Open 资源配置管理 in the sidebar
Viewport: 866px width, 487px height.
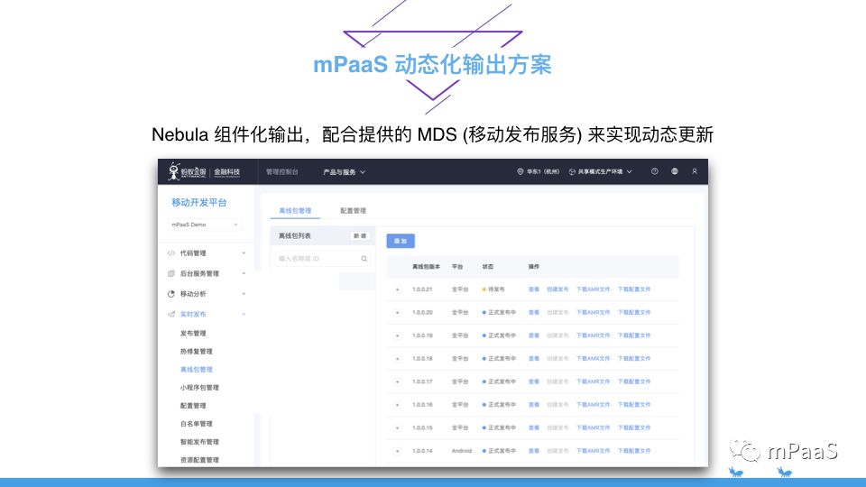click(199, 460)
